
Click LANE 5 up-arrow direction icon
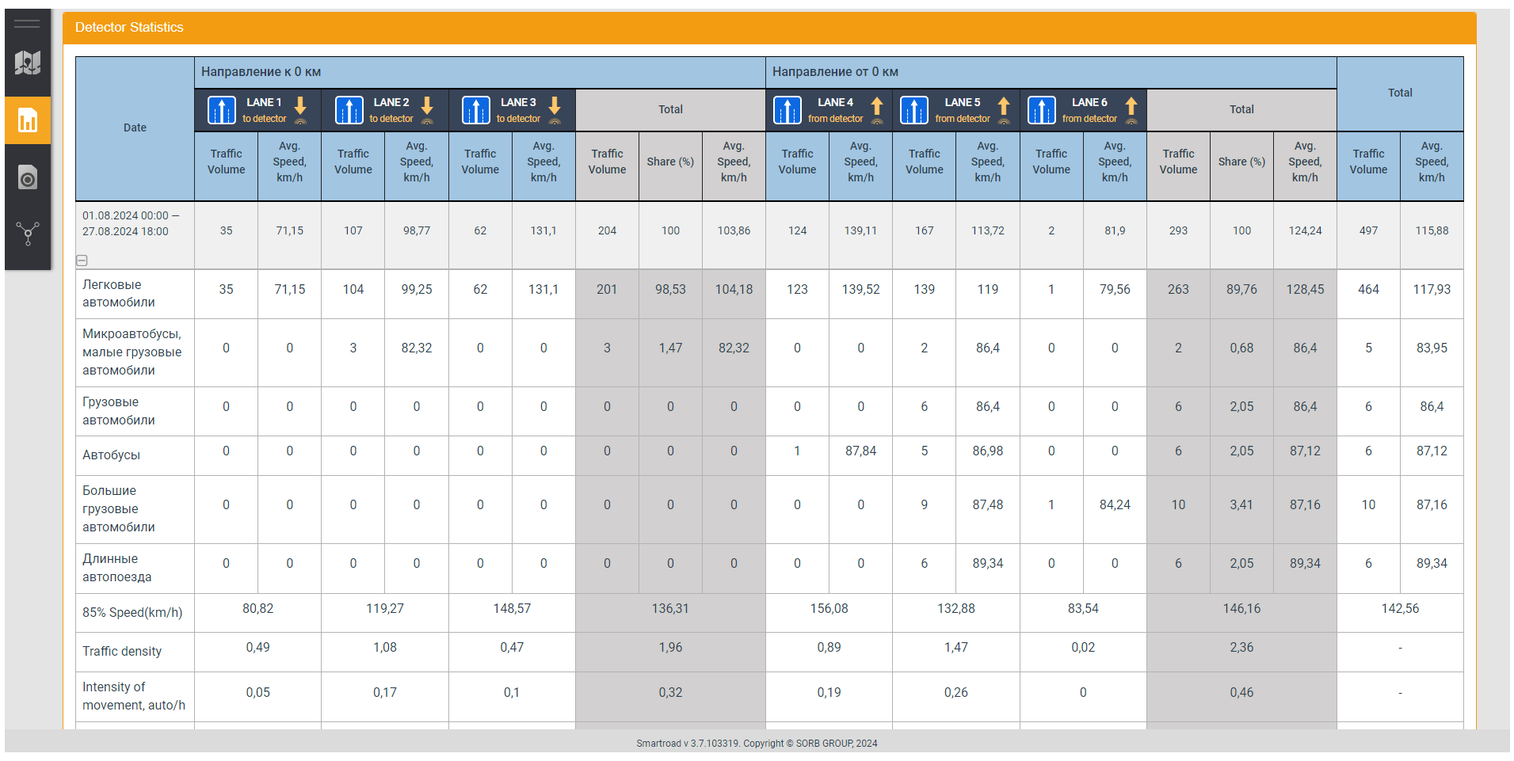click(1004, 110)
